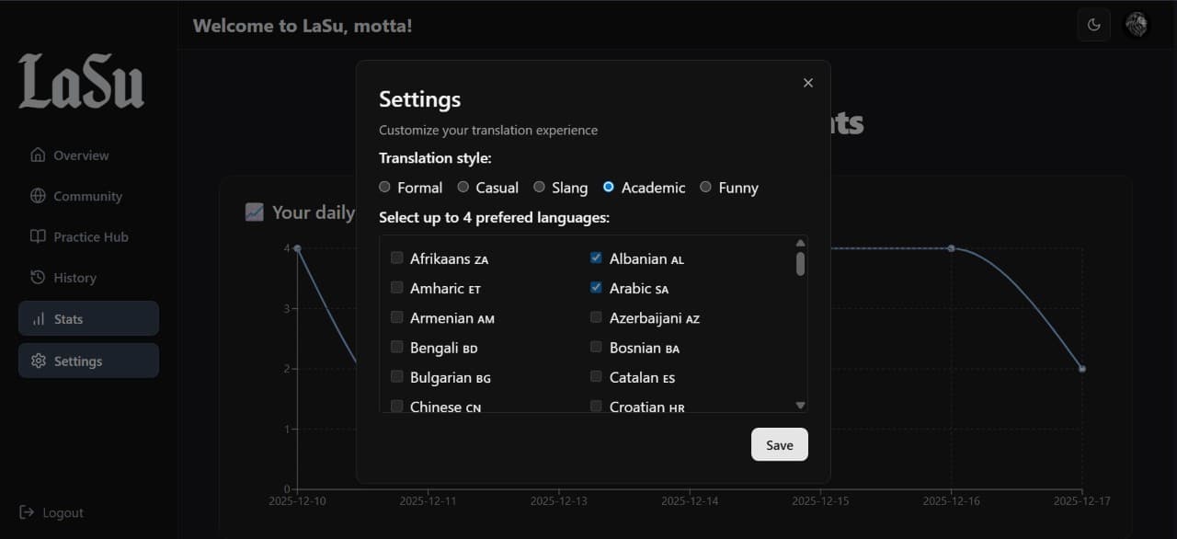The height and width of the screenshot is (539, 1177).
Task: Open user avatar profile picture
Action: [x=1137, y=25]
